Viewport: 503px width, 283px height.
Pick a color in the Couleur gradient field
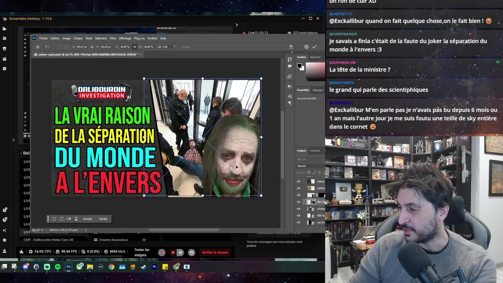tap(315, 71)
